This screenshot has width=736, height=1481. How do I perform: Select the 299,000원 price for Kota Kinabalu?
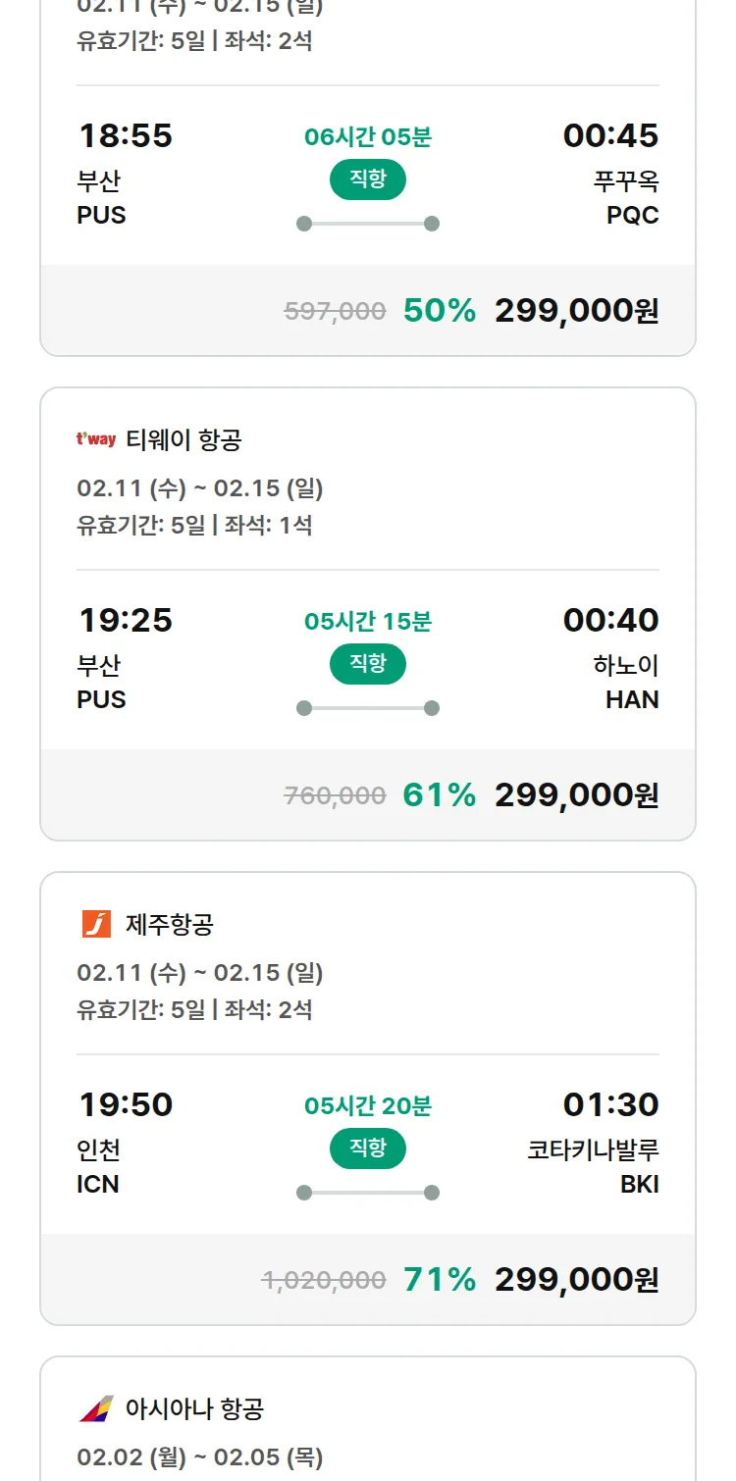576,1280
